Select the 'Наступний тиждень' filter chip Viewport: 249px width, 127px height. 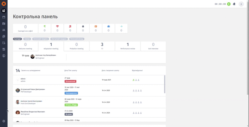[59, 39]
